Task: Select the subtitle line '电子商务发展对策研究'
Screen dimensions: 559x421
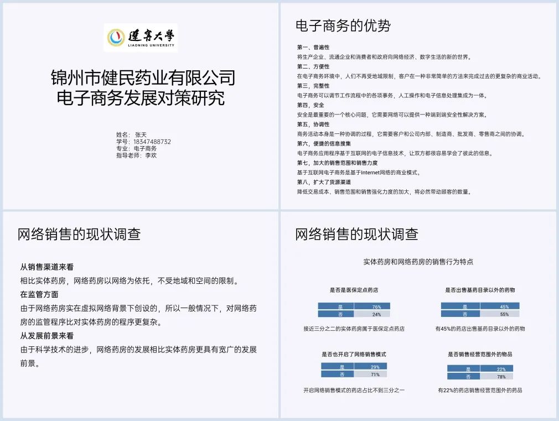Action: (x=141, y=98)
